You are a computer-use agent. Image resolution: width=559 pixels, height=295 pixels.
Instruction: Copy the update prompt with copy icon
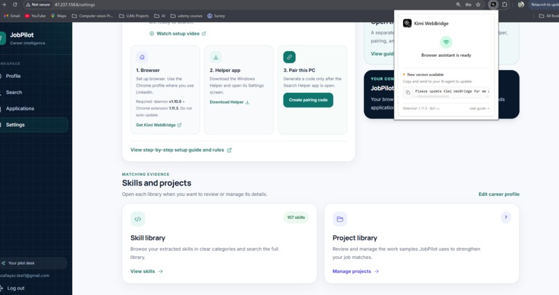click(408, 92)
